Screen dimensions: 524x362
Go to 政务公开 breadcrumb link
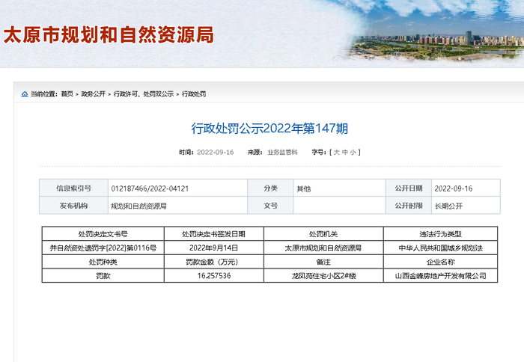[x=94, y=94]
